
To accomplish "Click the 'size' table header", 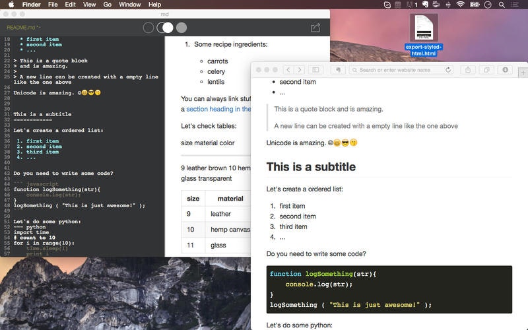I will click(x=193, y=199).
